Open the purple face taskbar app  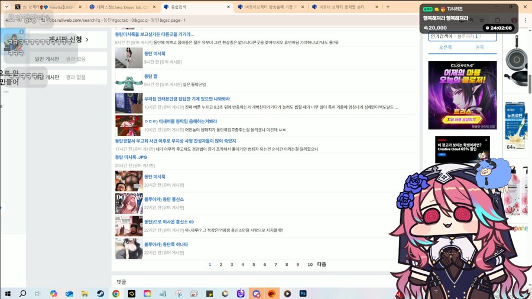241,294
